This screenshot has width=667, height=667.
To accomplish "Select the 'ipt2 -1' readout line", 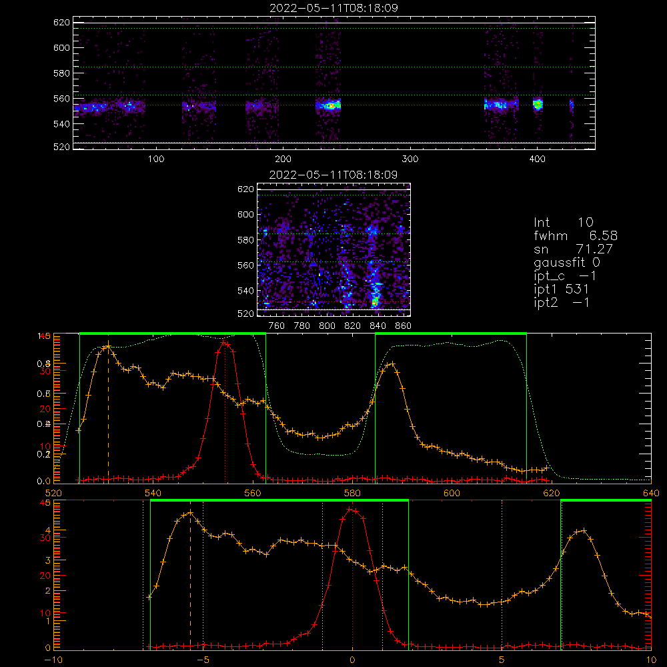I will (x=561, y=302).
